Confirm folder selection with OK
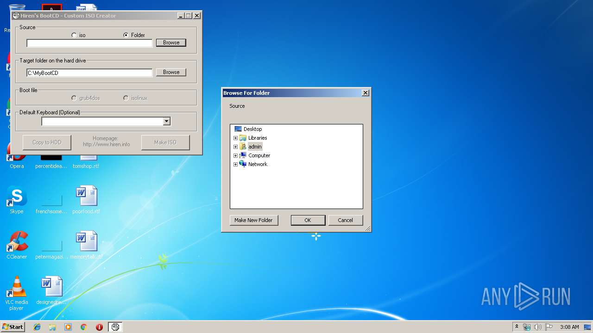593x333 pixels. 308,220
